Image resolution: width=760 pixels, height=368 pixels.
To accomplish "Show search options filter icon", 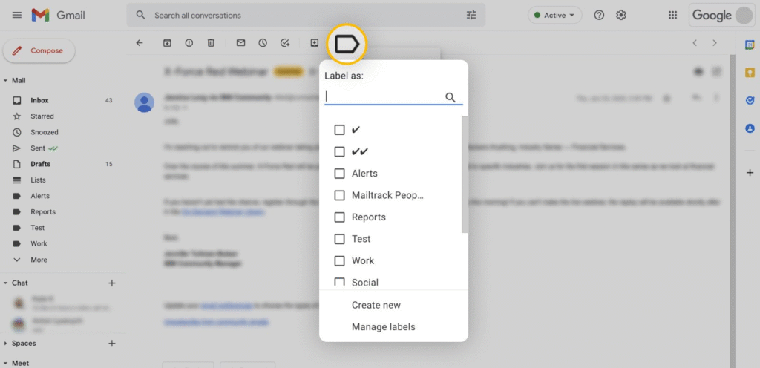I will coord(471,15).
